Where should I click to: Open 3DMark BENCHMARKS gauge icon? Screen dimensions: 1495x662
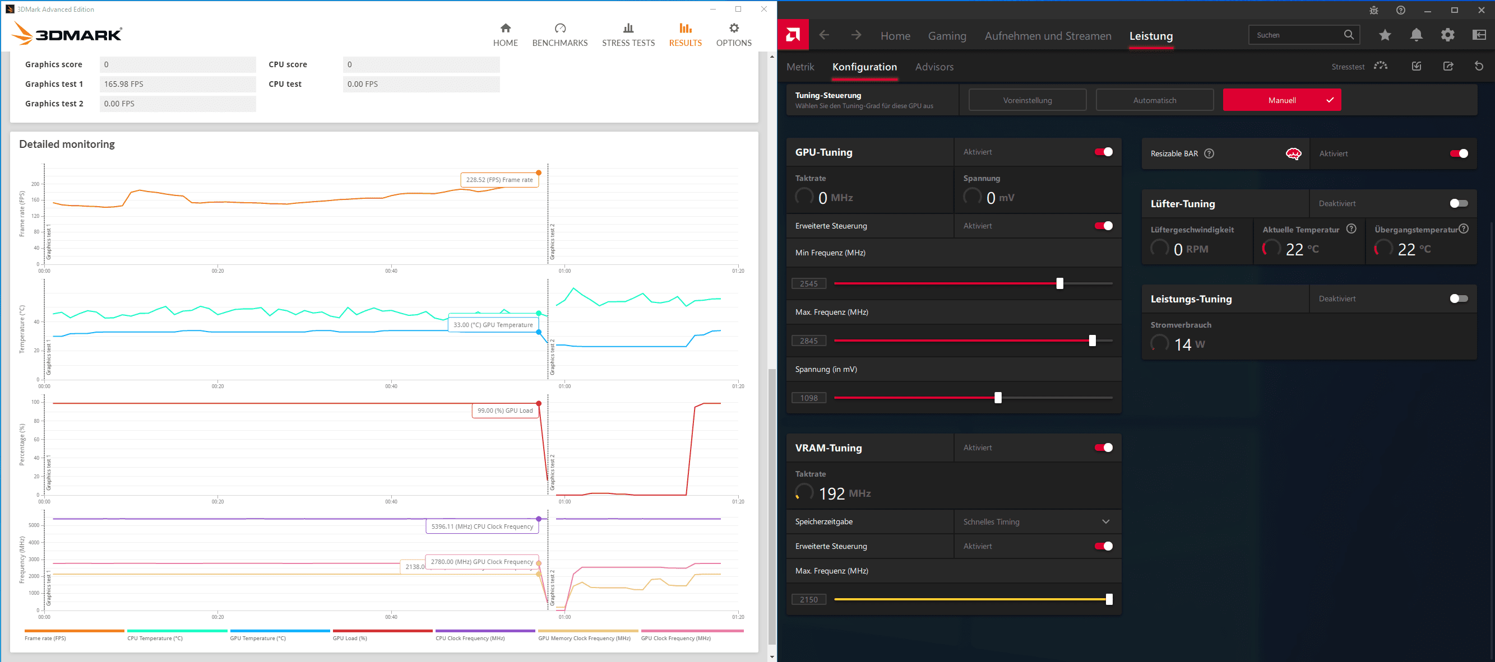click(560, 29)
